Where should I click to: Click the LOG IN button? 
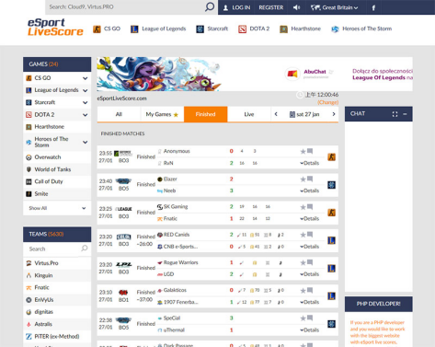pos(236,7)
